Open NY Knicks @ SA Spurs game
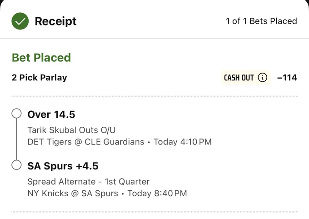This screenshot has width=309, height=219. (x=73, y=194)
